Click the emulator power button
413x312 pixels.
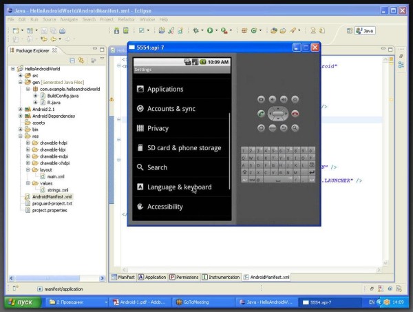pos(295,99)
